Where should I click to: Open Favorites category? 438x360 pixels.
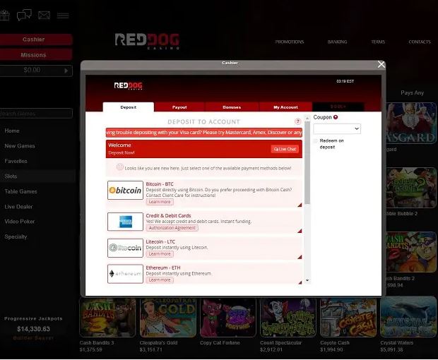(x=16, y=161)
